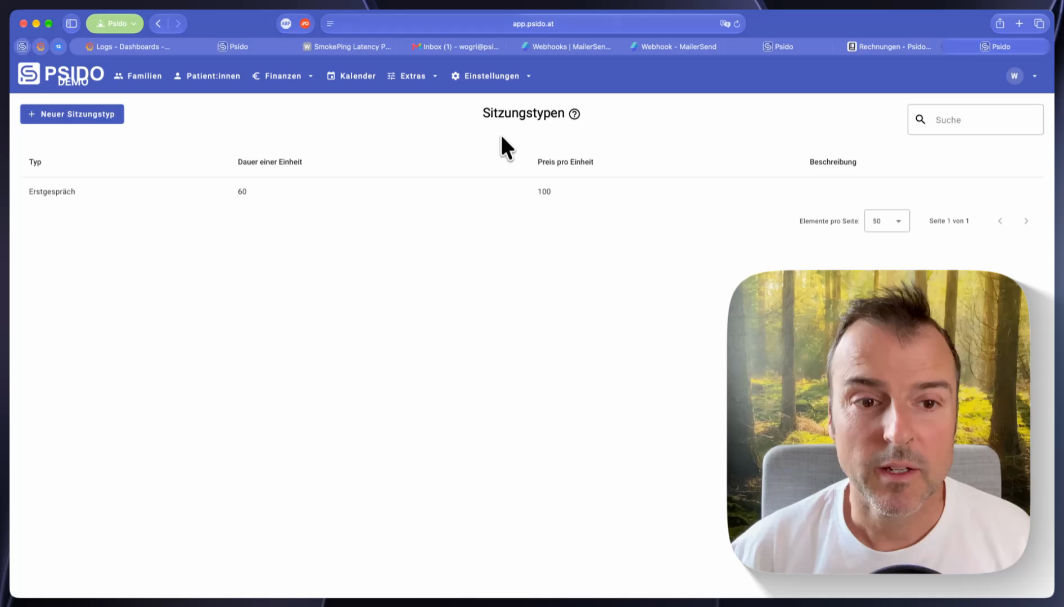Open the Patient:innen section
This screenshot has width=1064, height=607.
[207, 76]
